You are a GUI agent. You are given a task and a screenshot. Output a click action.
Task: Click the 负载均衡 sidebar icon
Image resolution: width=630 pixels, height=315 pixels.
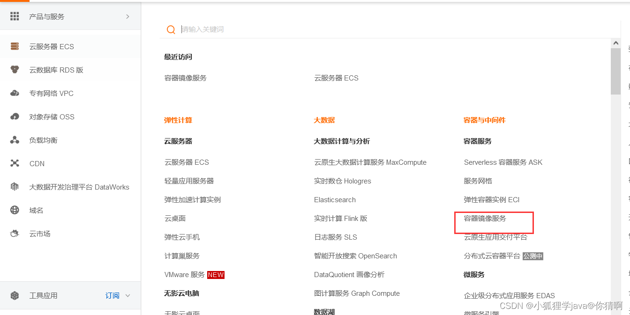[15, 140]
